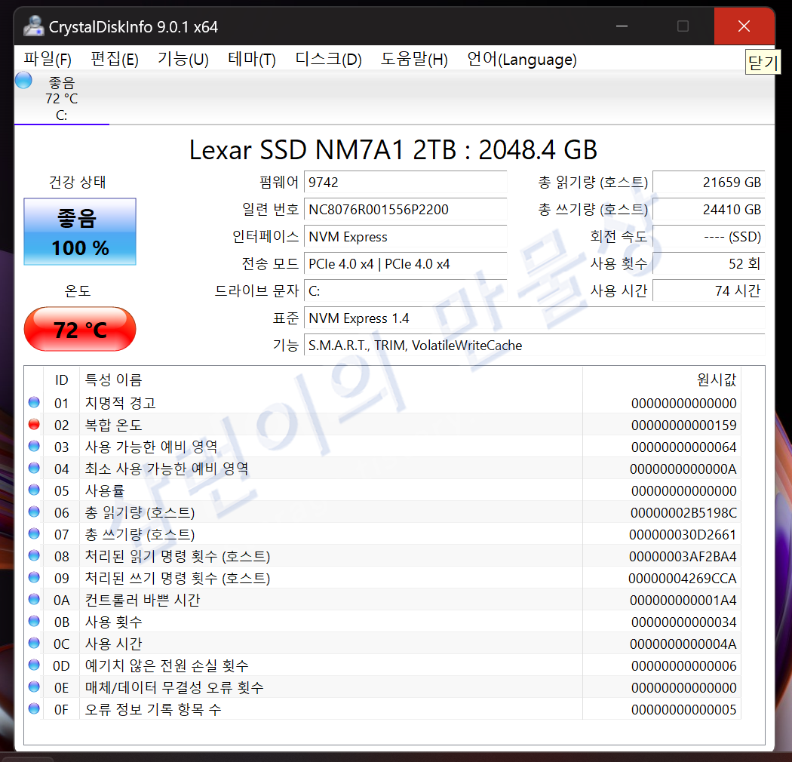The width and height of the screenshot is (792, 762).
Task: Click raw value 000000000004A
Action: coord(683,644)
